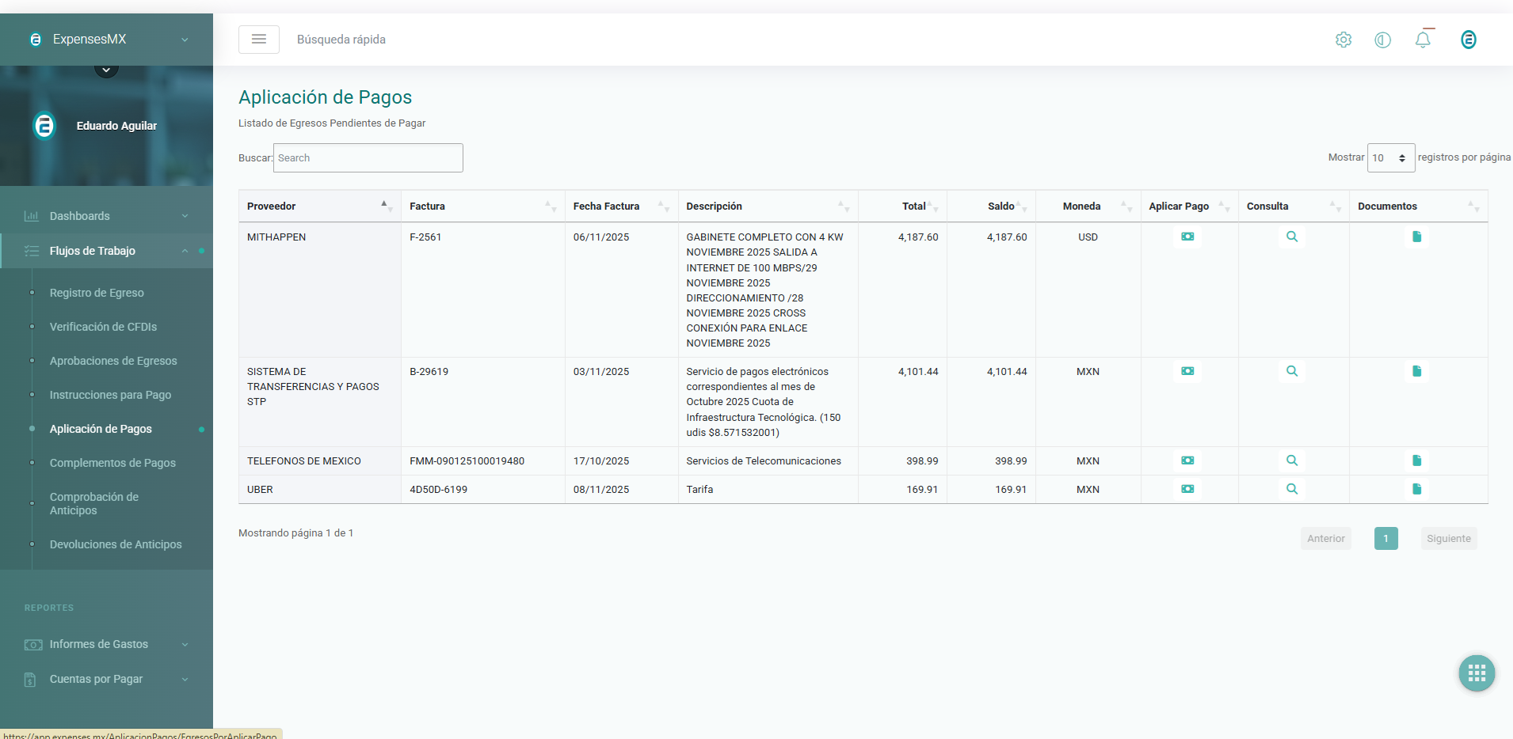Image resolution: width=1513 pixels, height=739 pixels.
Task: Click the Siguiente pagination button
Action: [x=1447, y=538]
